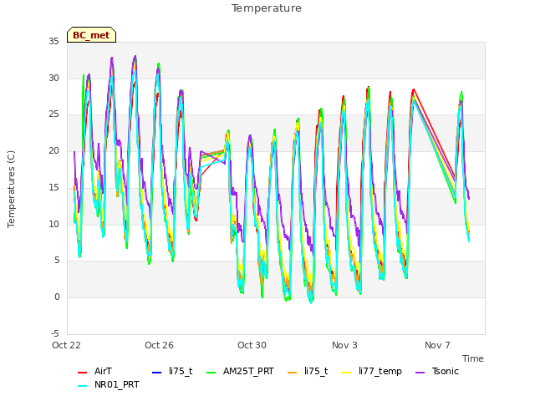This screenshot has width=535, height=401.
Task: Toggle the li75_t legend entry with blue marker
Action: [172, 371]
